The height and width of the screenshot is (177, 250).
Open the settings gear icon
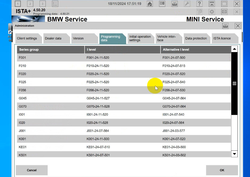coord(212,12)
